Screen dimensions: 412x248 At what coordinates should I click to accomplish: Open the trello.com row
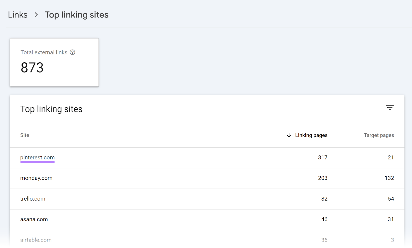207,199
